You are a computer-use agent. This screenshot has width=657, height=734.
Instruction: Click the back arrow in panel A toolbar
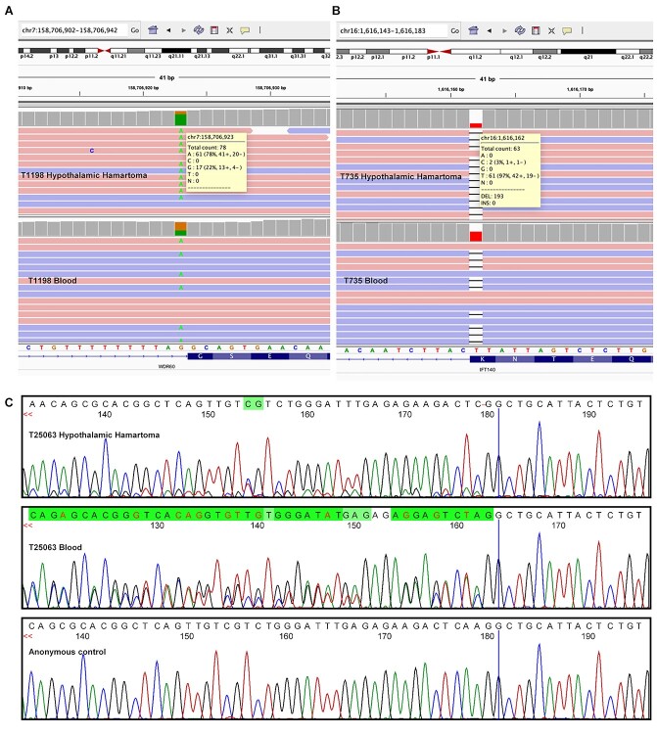click(x=168, y=30)
